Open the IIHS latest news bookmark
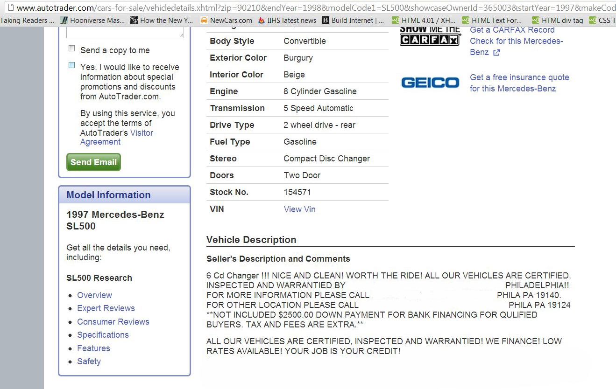 click(x=287, y=21)
